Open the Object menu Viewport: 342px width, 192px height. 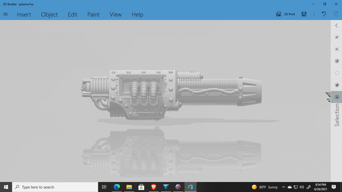pyautogui.click(x=49, y=14)
